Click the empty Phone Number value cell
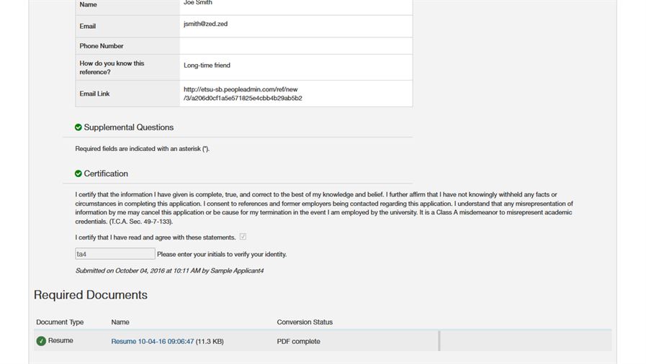This screenshot has width=646, height=364. tap(295, 46)
